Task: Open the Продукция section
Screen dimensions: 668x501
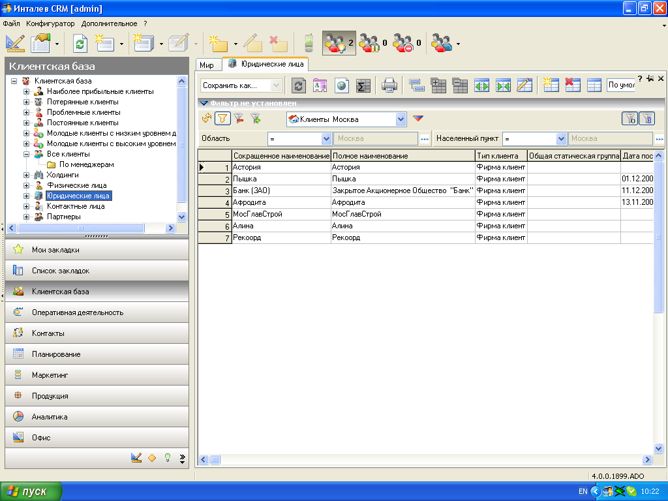Action: [97, 396]
